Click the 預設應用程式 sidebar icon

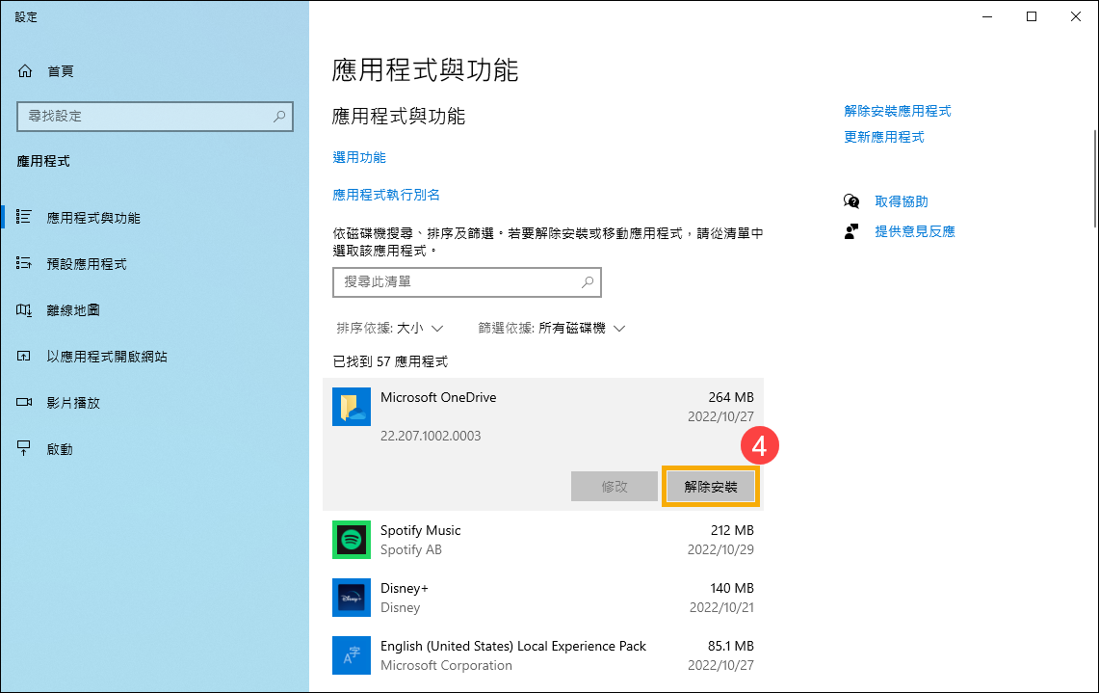(24, 264)
